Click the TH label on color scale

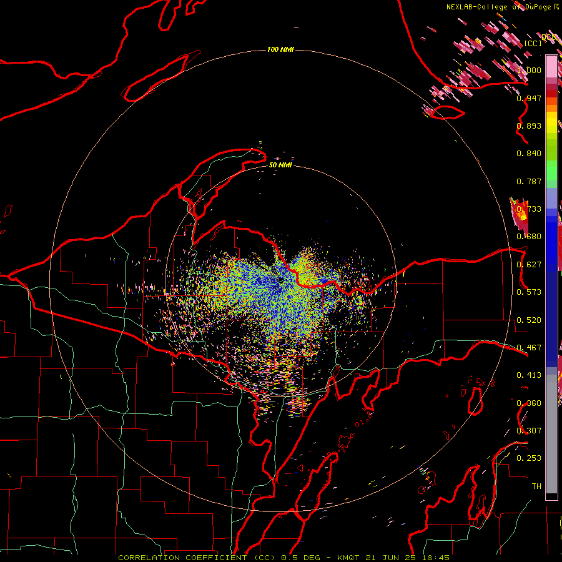[536, 486]
